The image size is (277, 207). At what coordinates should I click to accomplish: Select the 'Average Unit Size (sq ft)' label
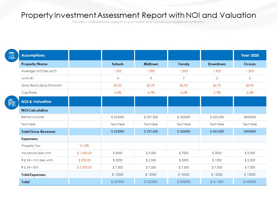click(39, 71)
